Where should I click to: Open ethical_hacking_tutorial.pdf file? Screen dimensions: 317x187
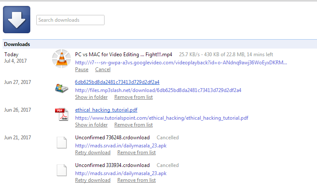(x=106, y=110)
